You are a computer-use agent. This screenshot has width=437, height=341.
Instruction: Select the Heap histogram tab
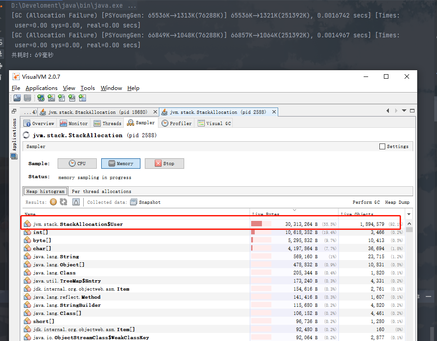pyautogui.click(x=45, y=191)
